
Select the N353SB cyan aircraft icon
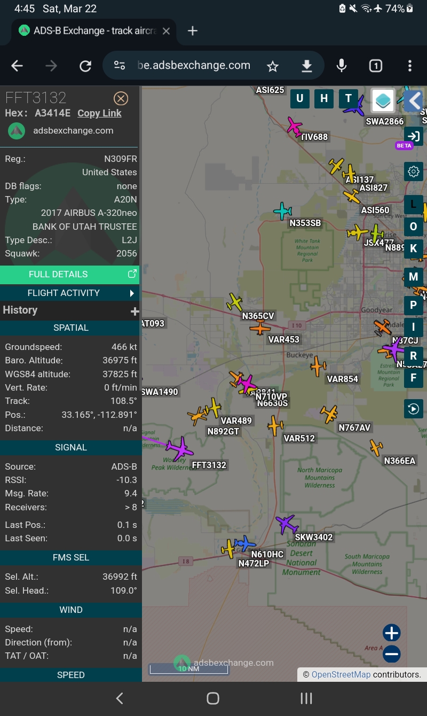tap(283, 211)
